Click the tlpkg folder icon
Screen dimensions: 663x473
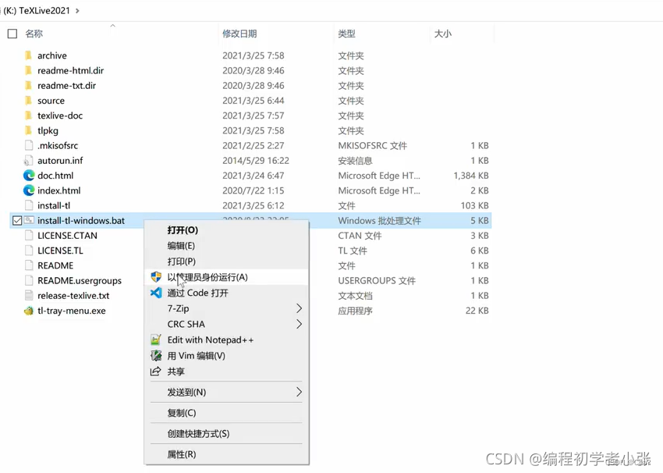[28, 130]
